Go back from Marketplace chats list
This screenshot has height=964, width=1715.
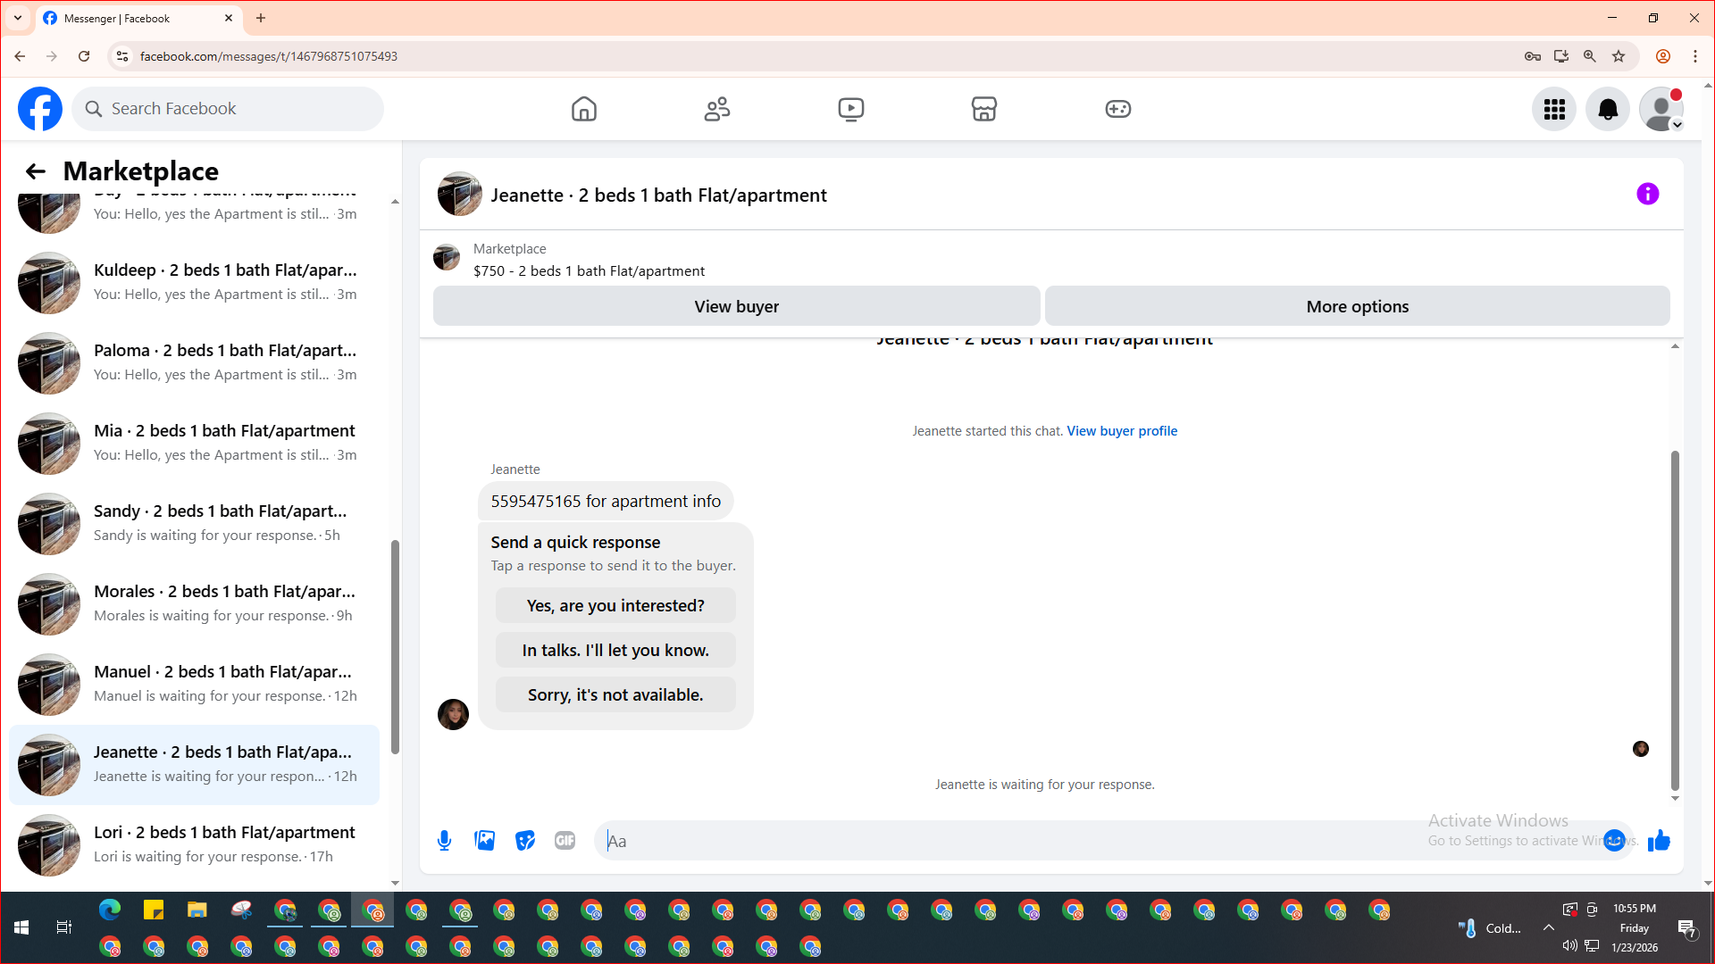[x=36, y=171]
